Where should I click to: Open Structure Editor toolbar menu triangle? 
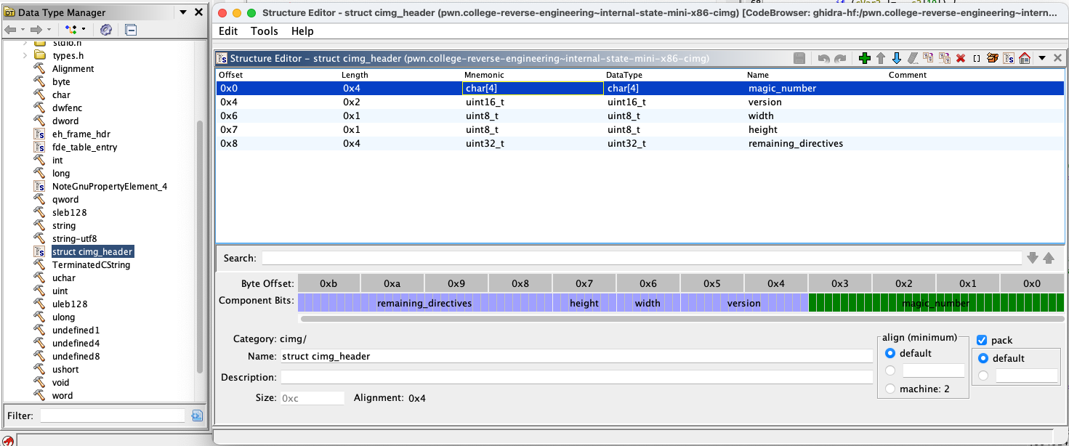tap(1042, 58)
